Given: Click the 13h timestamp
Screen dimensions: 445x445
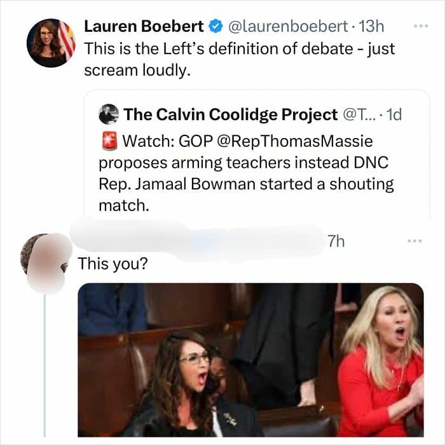Looking at the screenshot, I should click(372, 27).
